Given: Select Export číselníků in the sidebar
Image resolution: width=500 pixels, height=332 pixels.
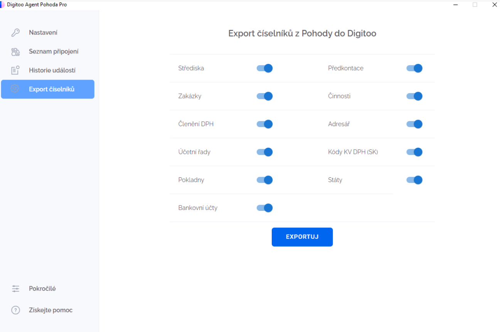Looking at the screenshot, I should pyautogui.click(x=48, y=89).
